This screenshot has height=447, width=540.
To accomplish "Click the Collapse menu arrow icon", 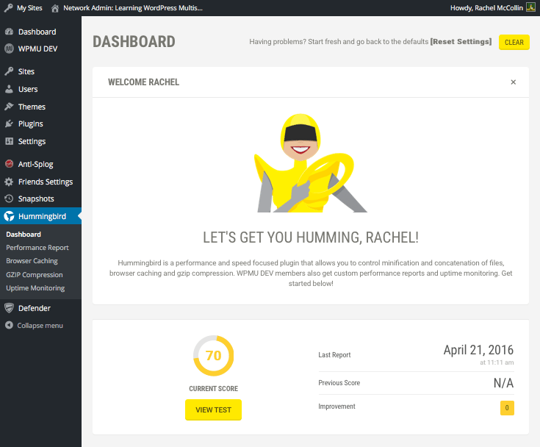I will tap(10, 325).
